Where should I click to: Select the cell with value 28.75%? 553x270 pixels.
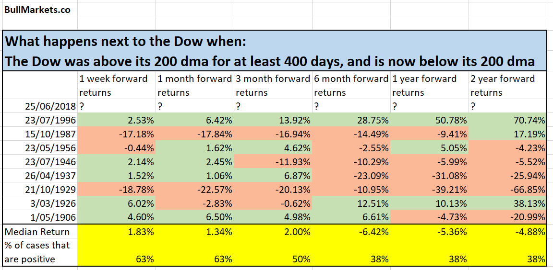(x=351, y=120)
